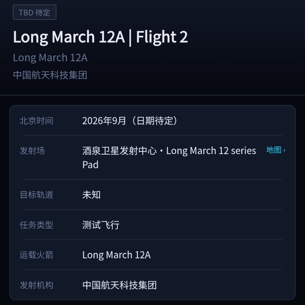305x305 pixels.
Task: Open 中国航天科技集团 beneath the header subtitle
Action: click(x=50, y=75)
